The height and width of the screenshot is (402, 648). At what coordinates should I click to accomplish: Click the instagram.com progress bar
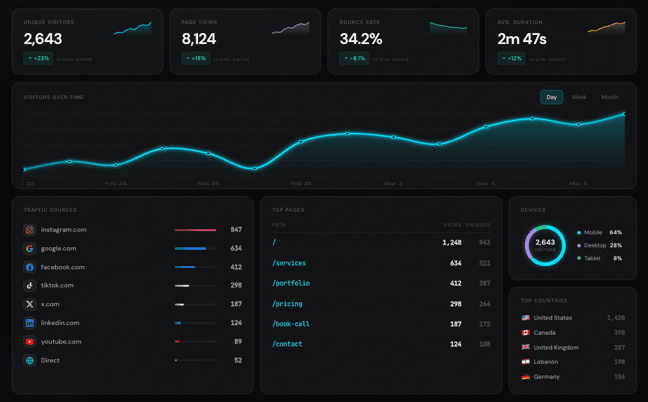[x=194, y=229]
